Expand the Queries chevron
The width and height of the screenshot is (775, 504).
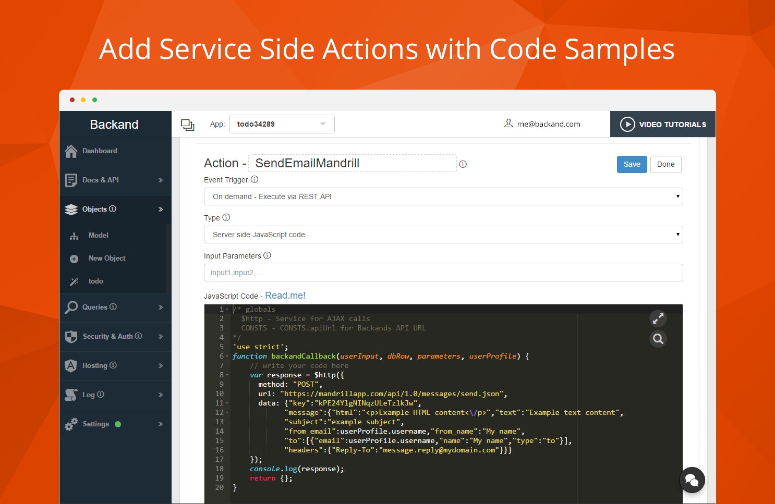click(161, 308)
